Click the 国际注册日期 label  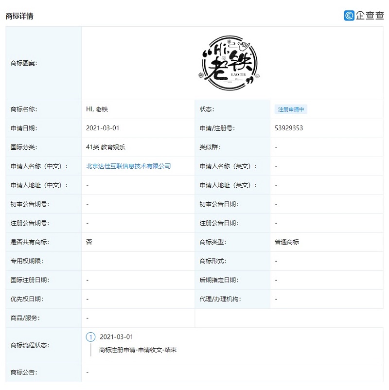(x=30, y=280)
